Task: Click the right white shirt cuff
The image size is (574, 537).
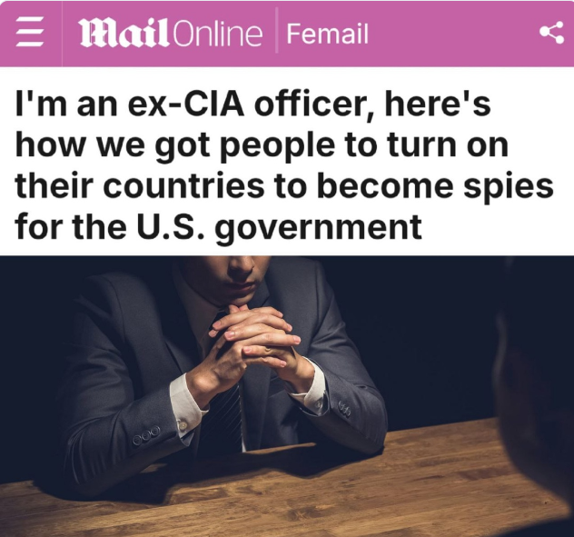Action: (310, 388)
